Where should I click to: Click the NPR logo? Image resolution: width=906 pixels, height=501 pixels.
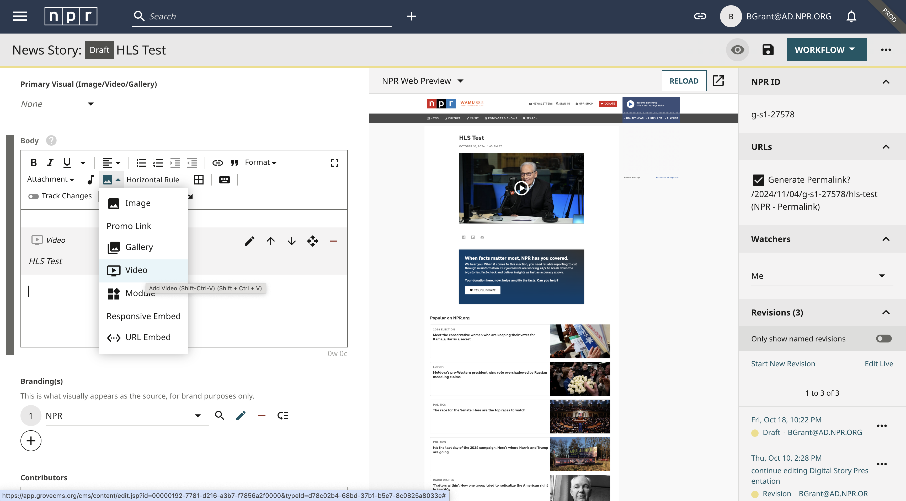coord(71,16)
